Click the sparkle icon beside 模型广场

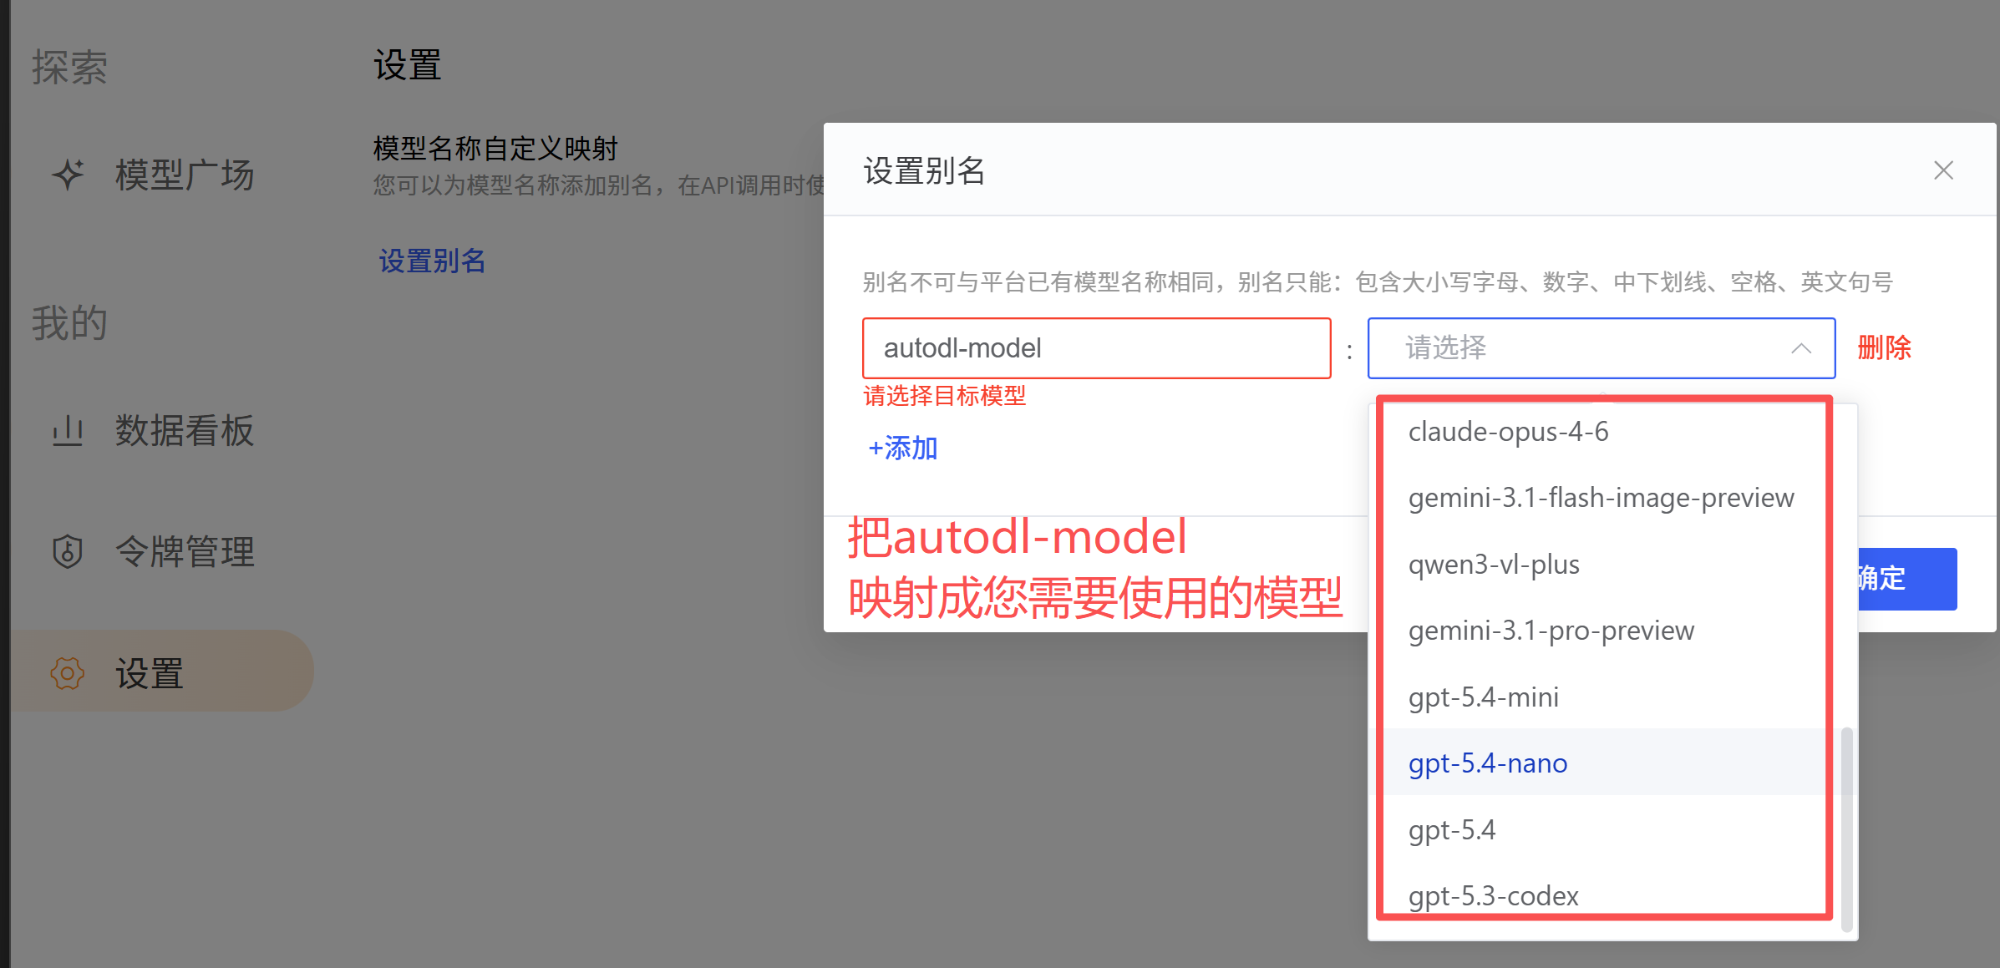(x=69, y=175)
